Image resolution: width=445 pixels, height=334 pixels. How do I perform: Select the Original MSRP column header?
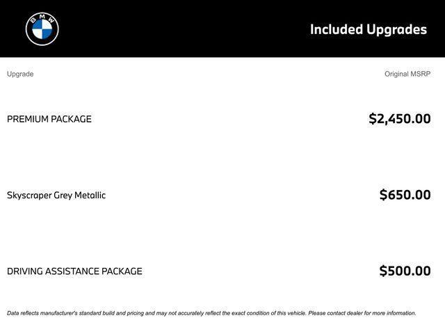[407, 74]
